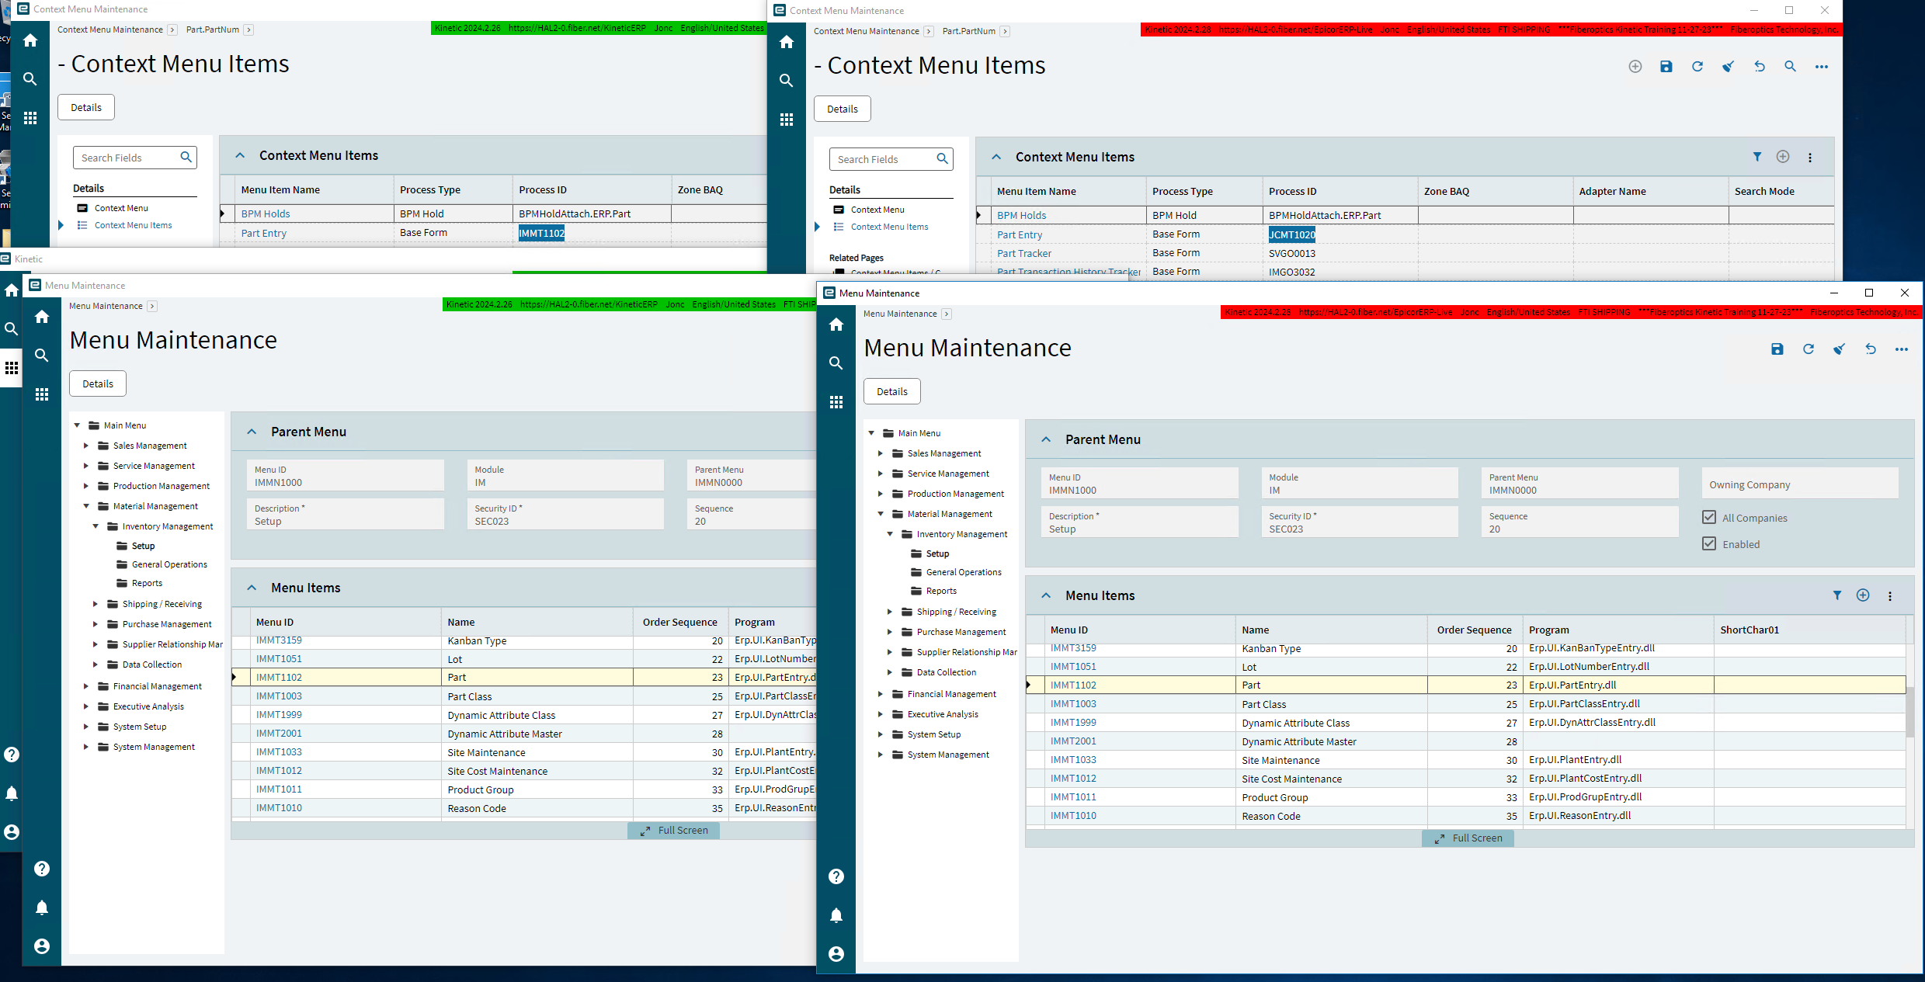Open notifications bell in right Menu Maintenance sidebar
1925x982 pixels.
coord(836,915)
